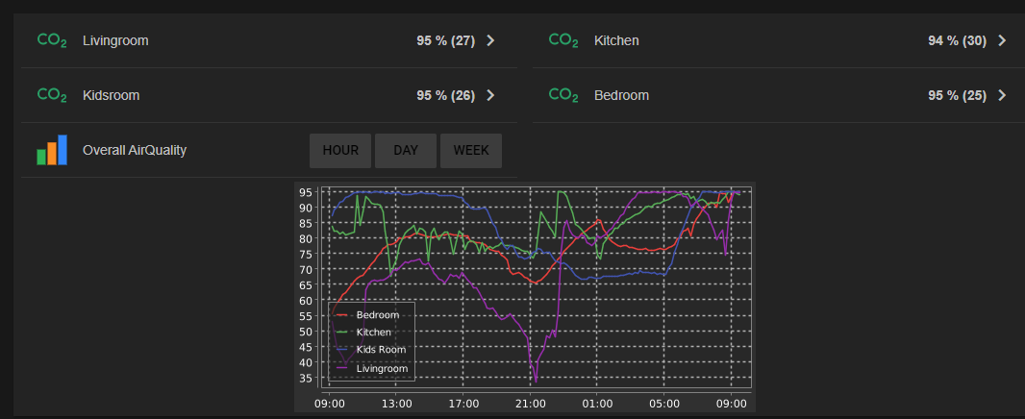Open the Kitchen label
The height and width of the screenshot is (419, 1025).
616,40
